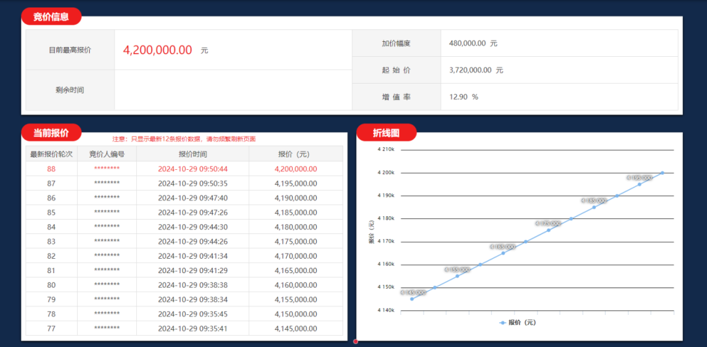Image resolution: width=707 pixels, height=347 pixels.
Task: Click the 4,200,000.00 highest bid amount
Action: pyautogui.click(x=157, y=50)
